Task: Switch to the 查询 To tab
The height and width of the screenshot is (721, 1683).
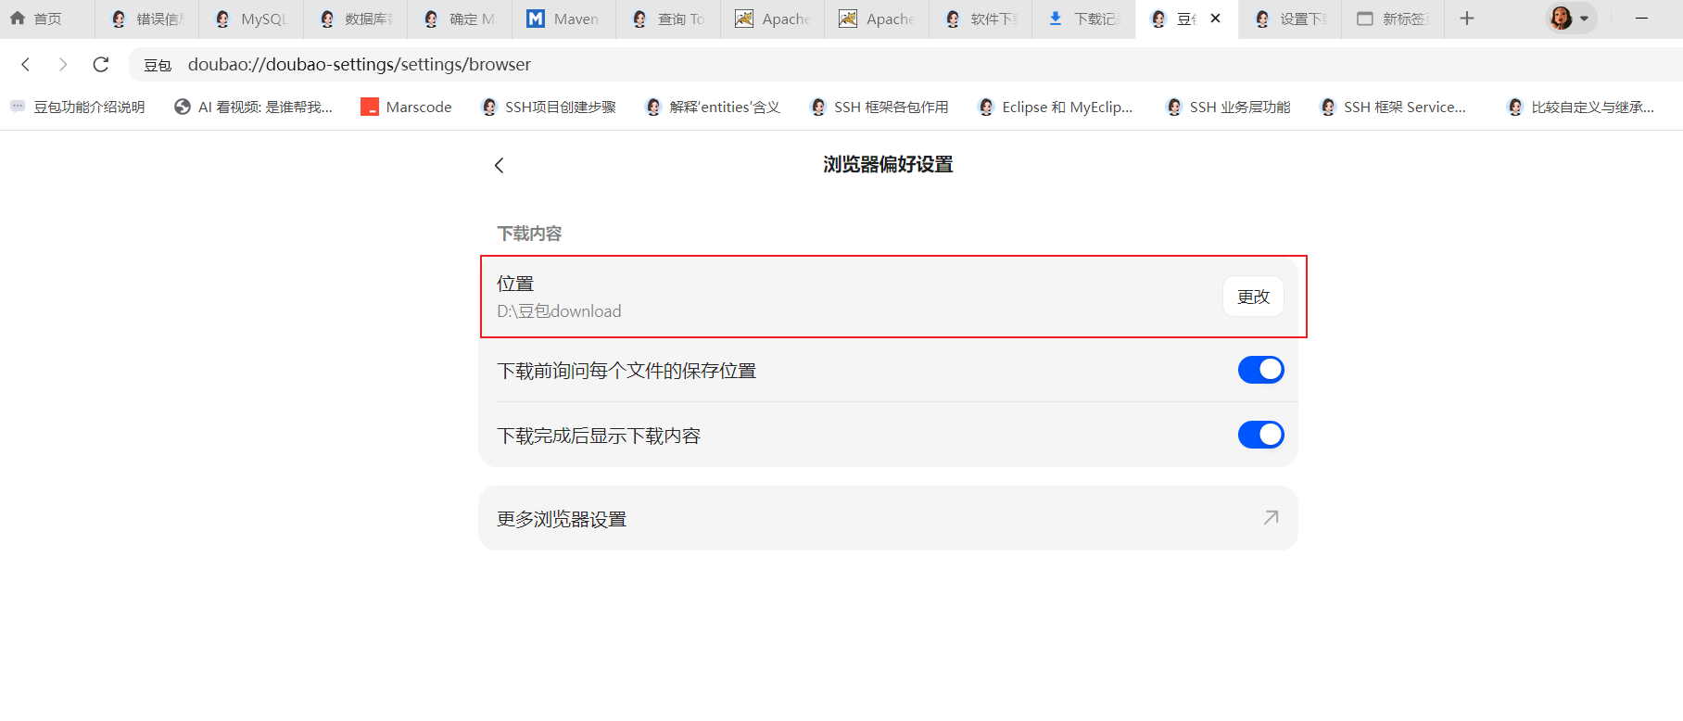Action: 669,19
